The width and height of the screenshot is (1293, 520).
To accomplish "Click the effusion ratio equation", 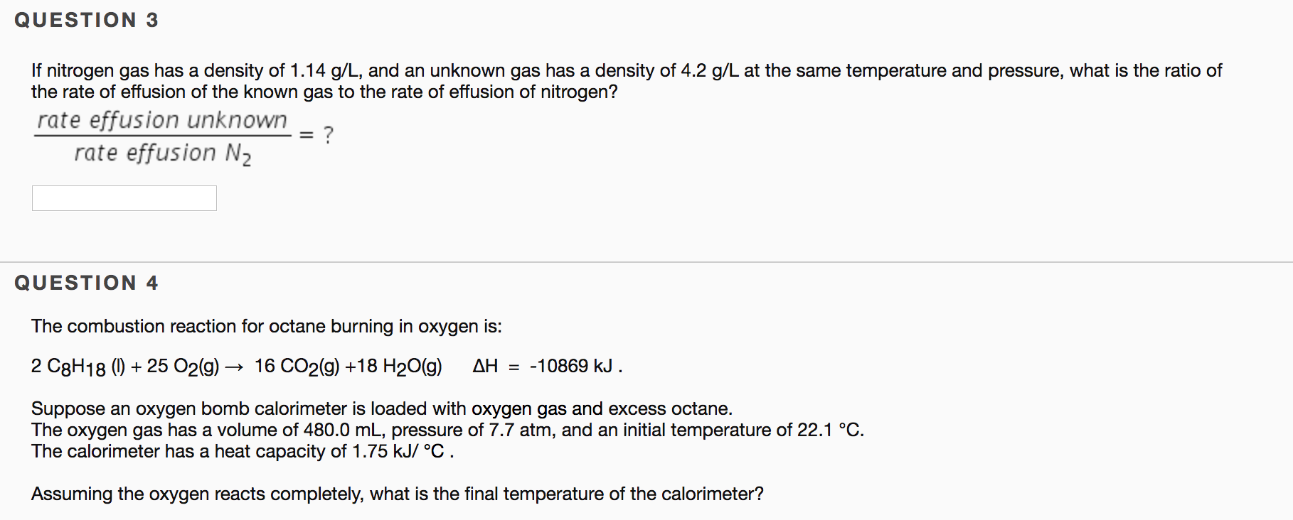I will 181,135.
